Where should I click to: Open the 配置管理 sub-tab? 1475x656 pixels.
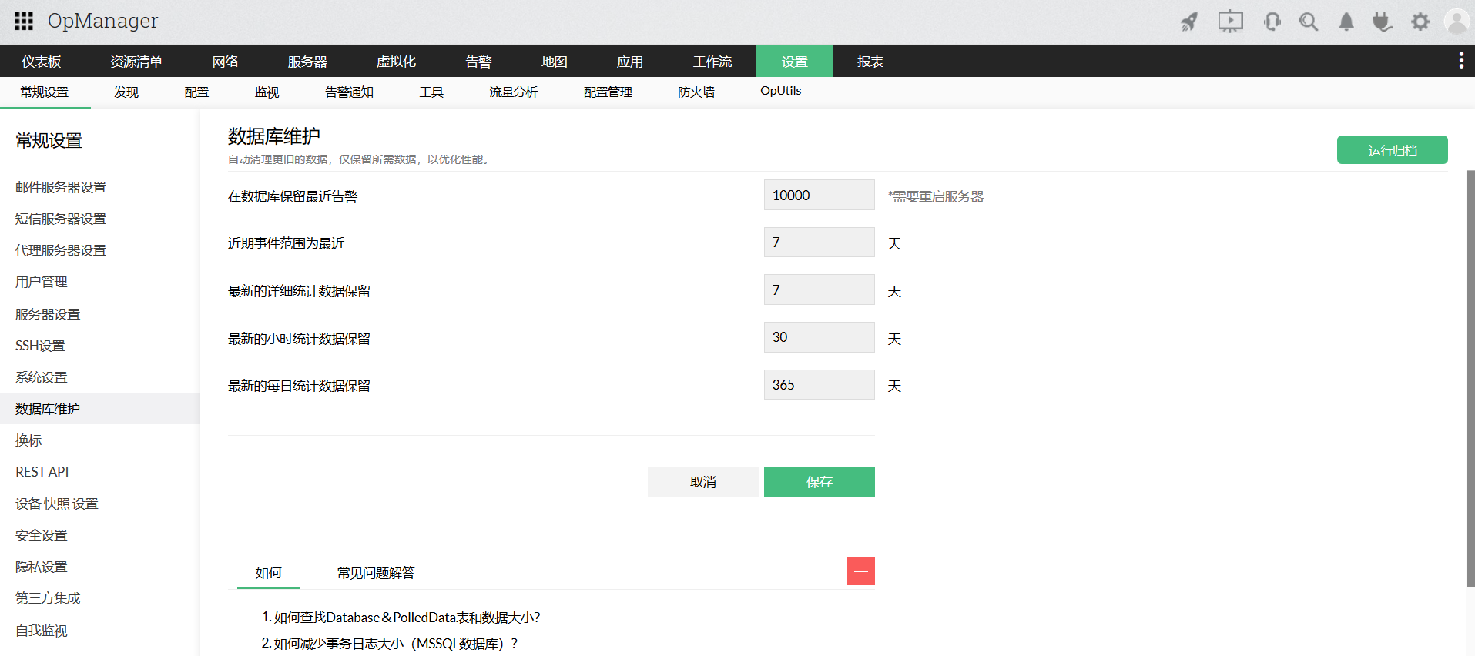(608, 92)
